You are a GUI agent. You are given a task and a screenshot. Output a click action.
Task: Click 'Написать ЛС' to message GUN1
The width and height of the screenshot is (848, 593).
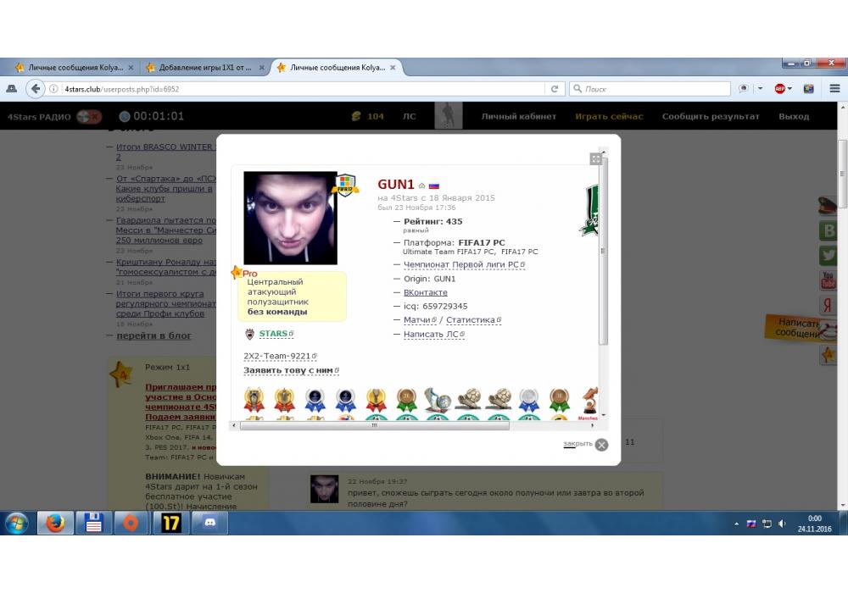[431, 335]
